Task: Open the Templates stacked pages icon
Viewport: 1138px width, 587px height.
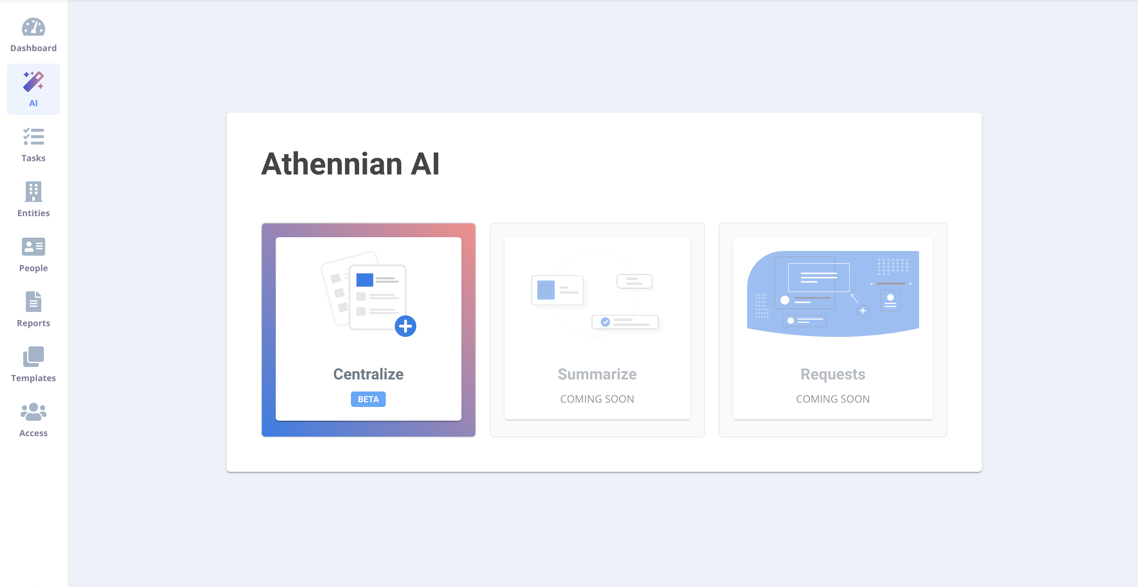Action: [34, 356]
